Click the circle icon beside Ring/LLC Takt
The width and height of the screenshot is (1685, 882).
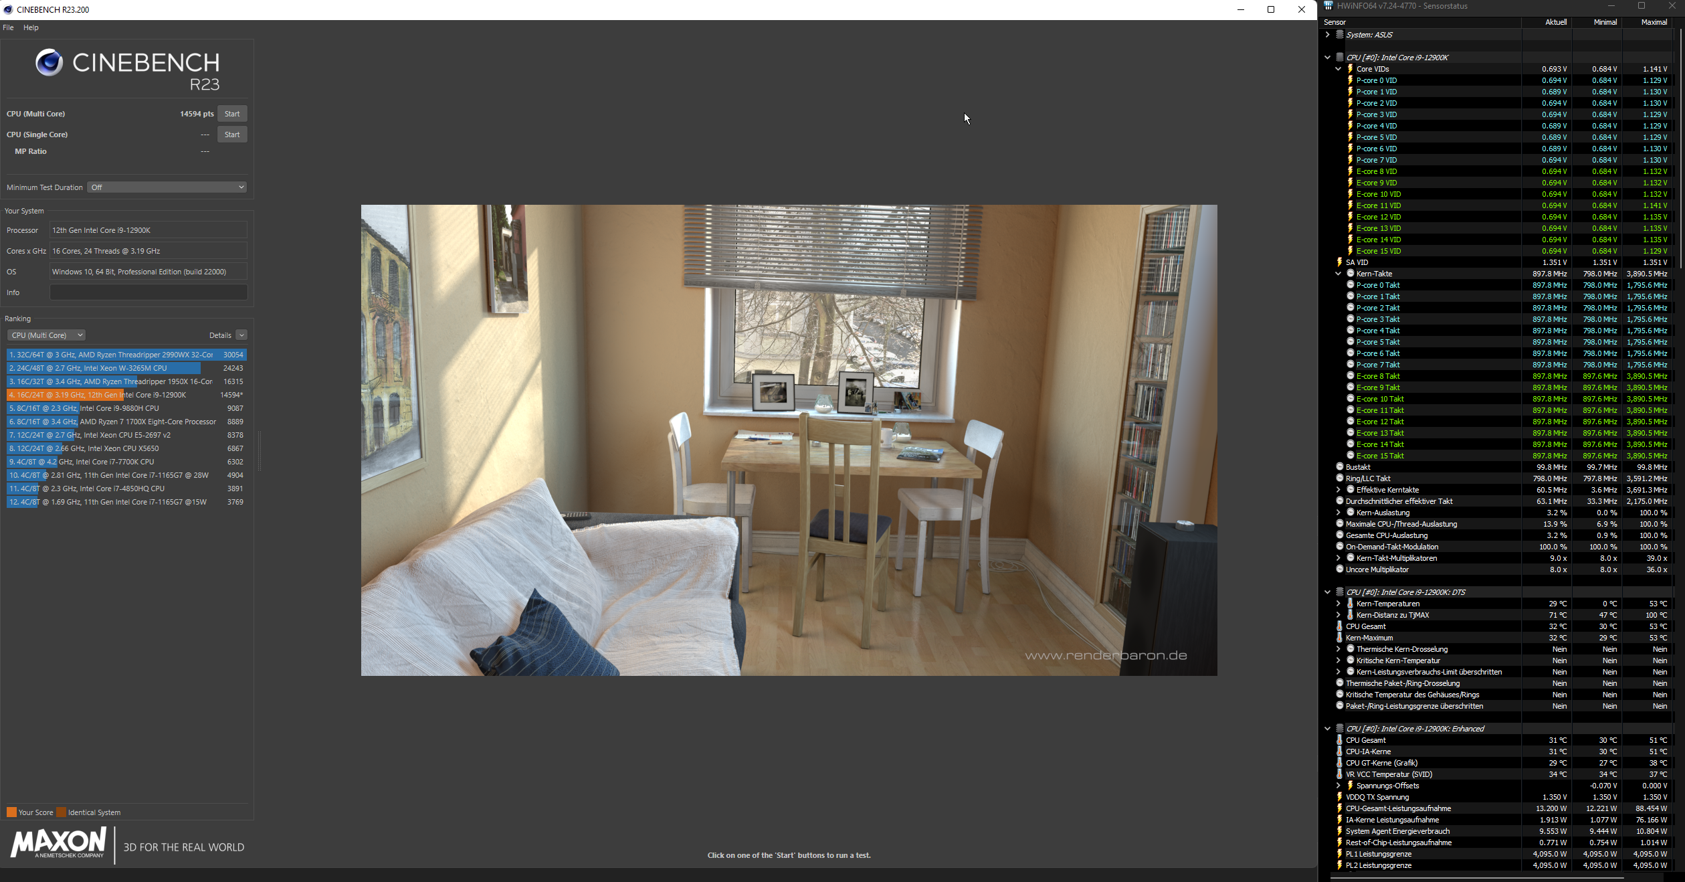(1339, 478)
